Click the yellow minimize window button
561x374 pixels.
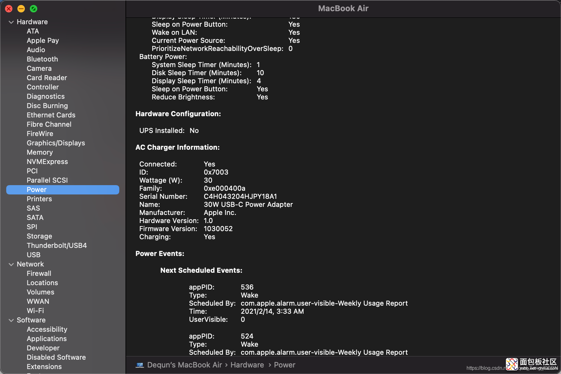[x=21, y=9]
